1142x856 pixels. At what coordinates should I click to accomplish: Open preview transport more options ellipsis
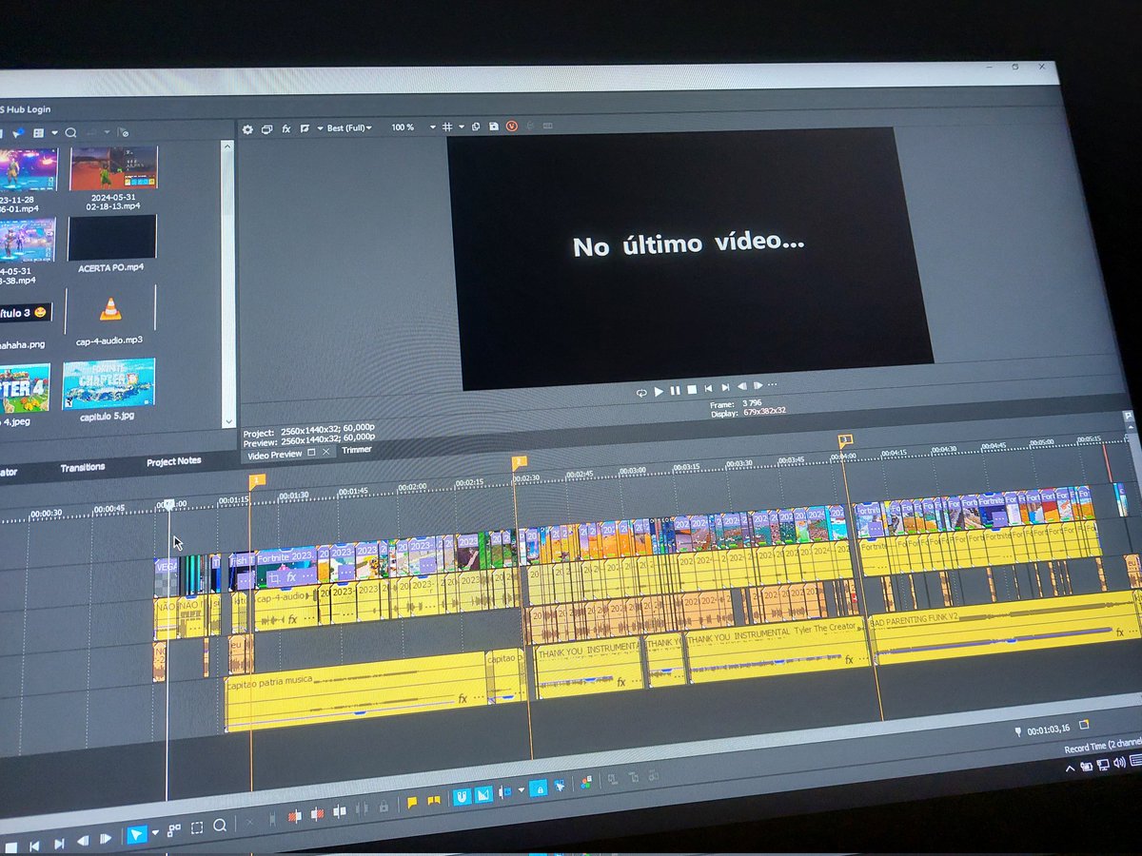pos(771,385)
